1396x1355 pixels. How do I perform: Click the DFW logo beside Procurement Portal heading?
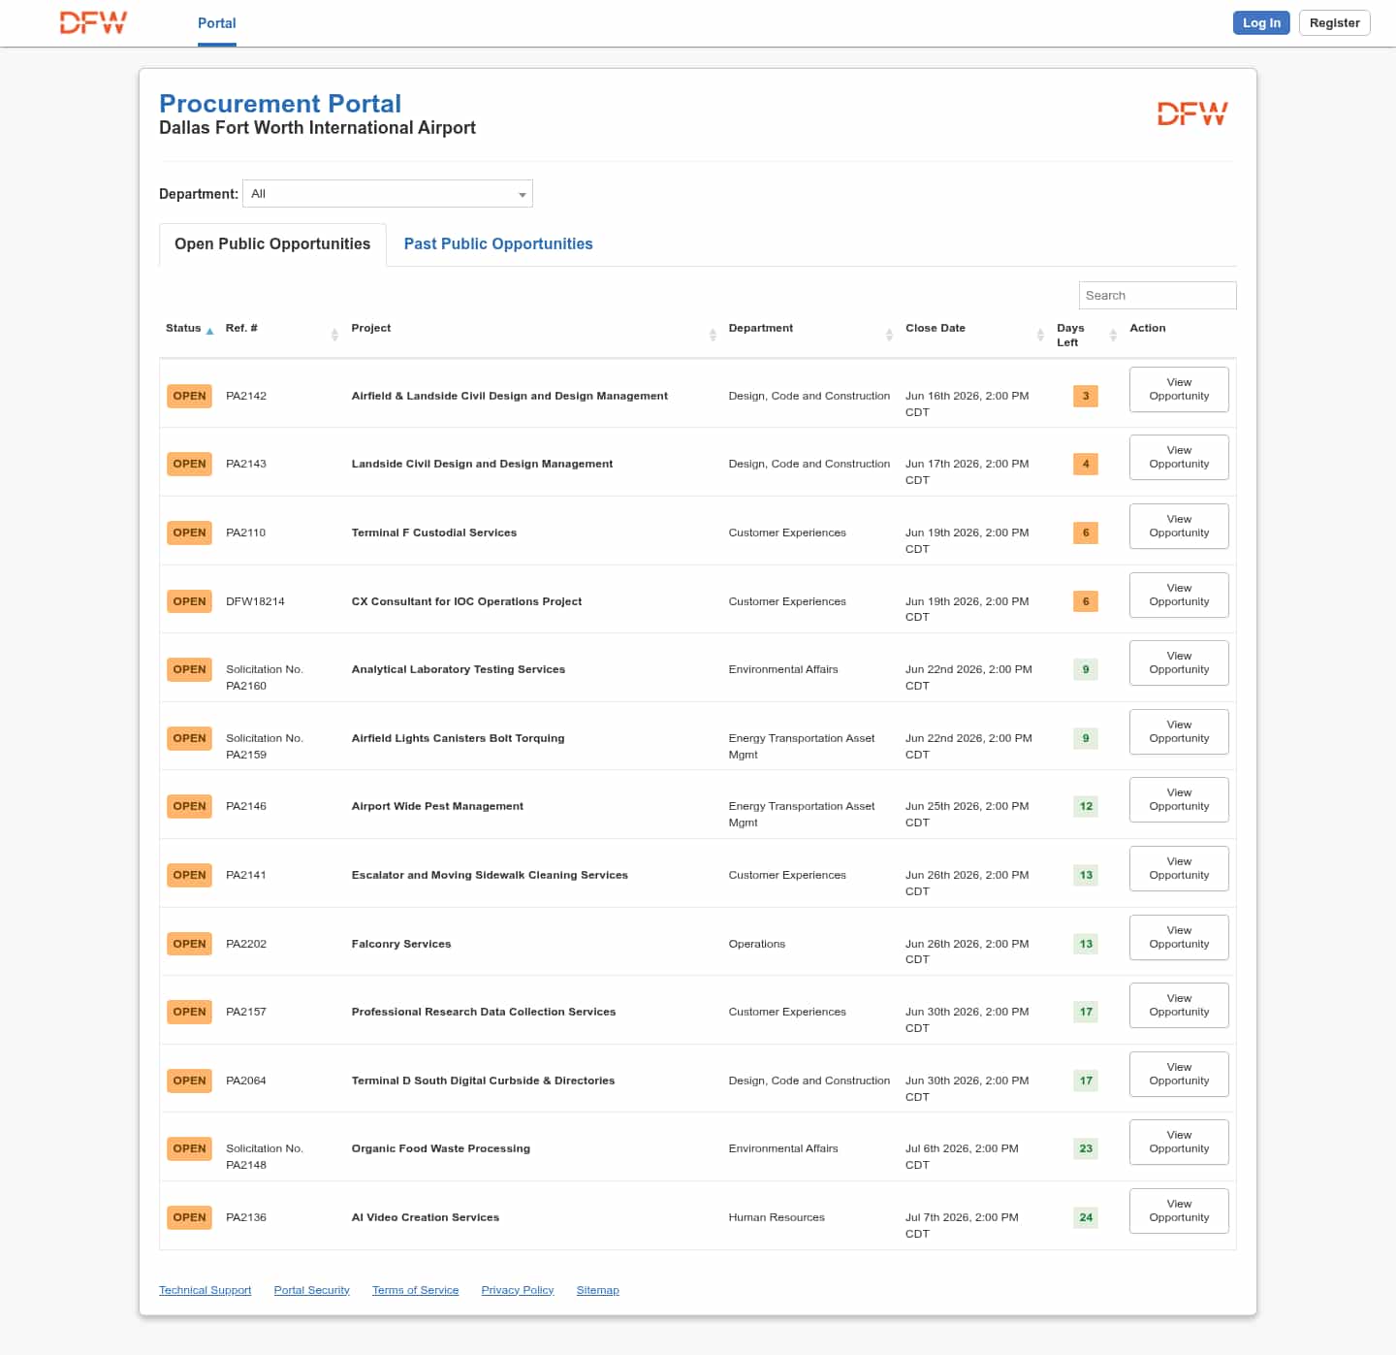[x=1192, y=114]
